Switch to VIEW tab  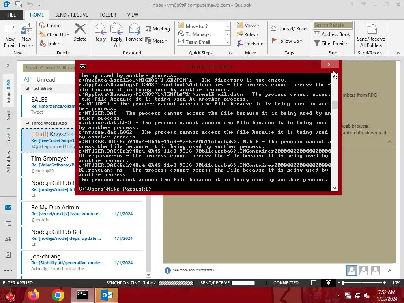point(133,15)
